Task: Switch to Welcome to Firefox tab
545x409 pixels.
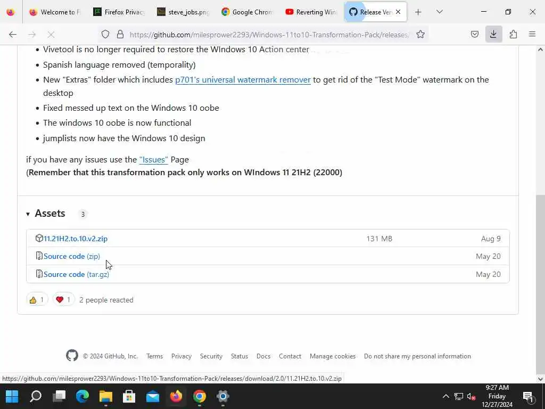Action: [55, 12]
